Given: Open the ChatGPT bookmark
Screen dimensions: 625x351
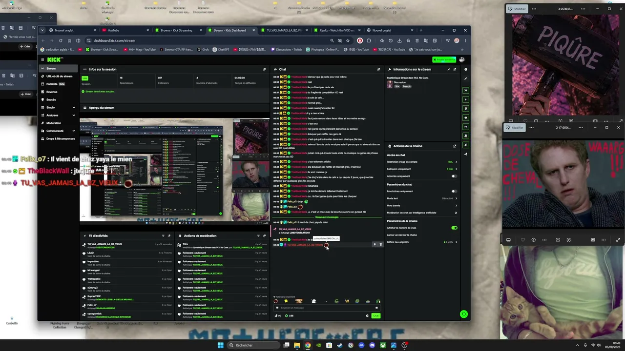Looking at the screenshot, I should click(x=221, y=49).
